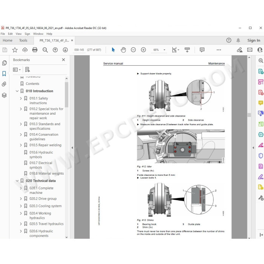Open Fill & Sign pen tool icon

(261, 177)
